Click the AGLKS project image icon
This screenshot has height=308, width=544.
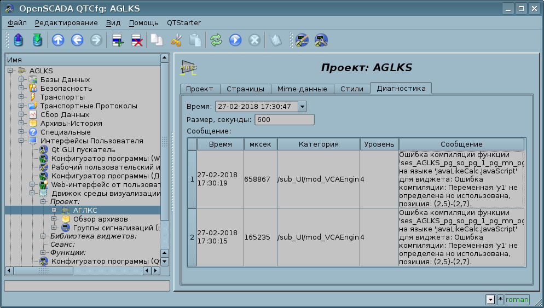pyautogui.click(x=188, y=67)
